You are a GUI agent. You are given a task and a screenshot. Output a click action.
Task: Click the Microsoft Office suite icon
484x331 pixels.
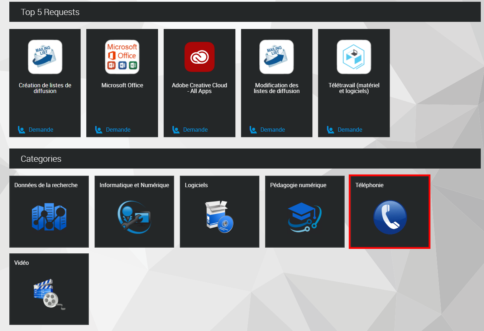pos(122,57)
